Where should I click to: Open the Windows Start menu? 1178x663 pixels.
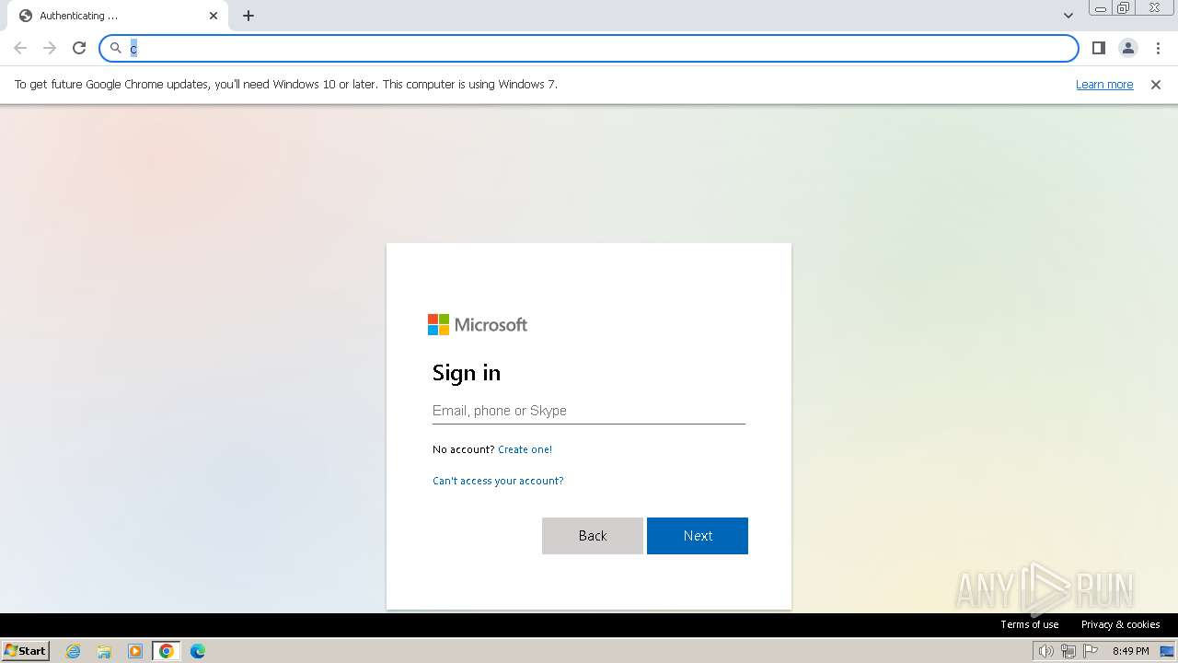(x=26, y=650)
